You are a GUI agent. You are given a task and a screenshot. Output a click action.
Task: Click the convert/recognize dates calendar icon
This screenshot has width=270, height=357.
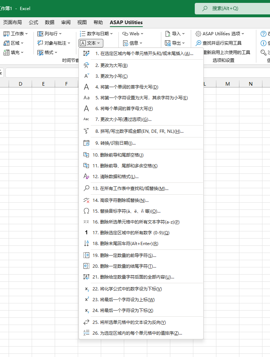click(86, 143)
